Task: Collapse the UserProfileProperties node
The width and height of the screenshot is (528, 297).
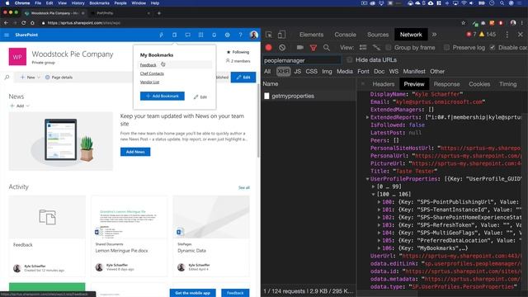Action: (367, 179)
